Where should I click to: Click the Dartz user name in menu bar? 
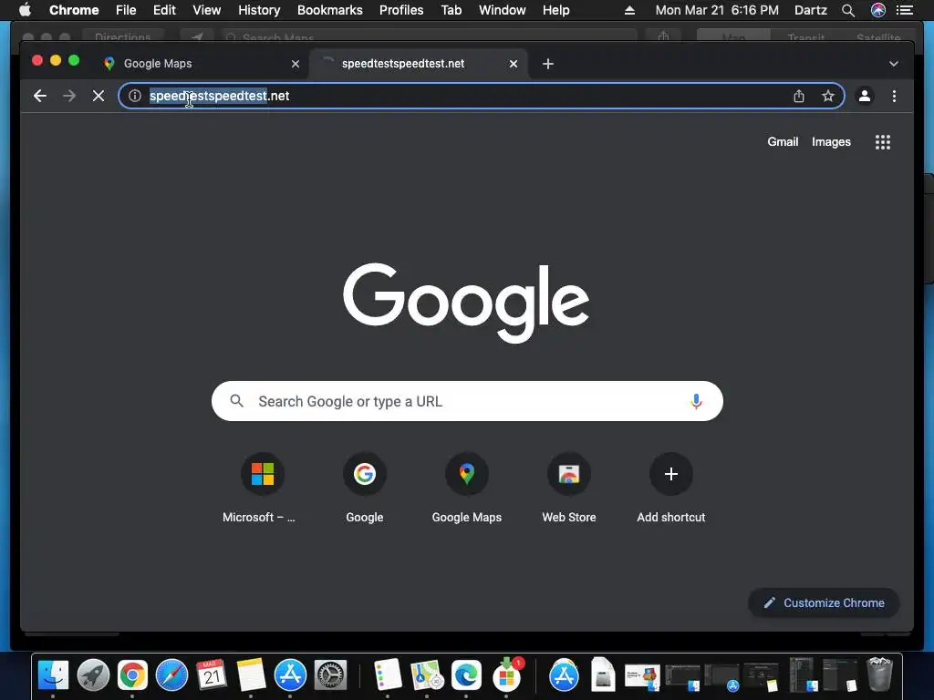coord(811,10)
